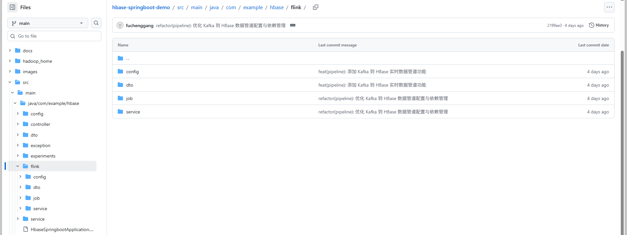Go to com breadcrumb link

pos(231,7)
